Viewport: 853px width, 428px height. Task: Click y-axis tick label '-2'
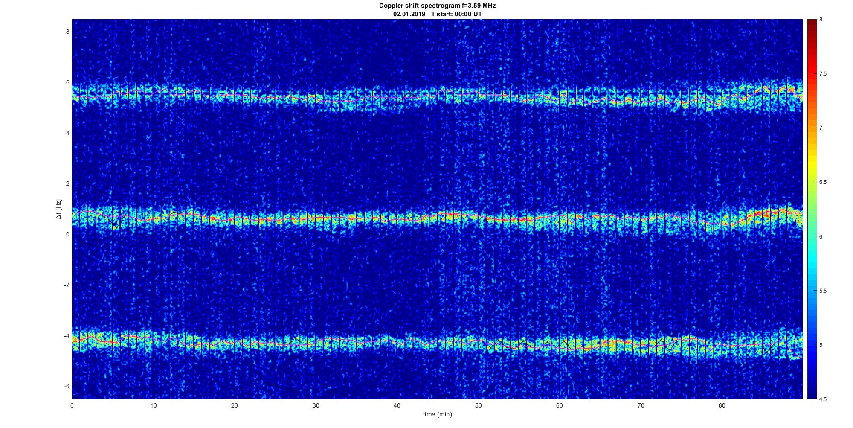point(66,285)
